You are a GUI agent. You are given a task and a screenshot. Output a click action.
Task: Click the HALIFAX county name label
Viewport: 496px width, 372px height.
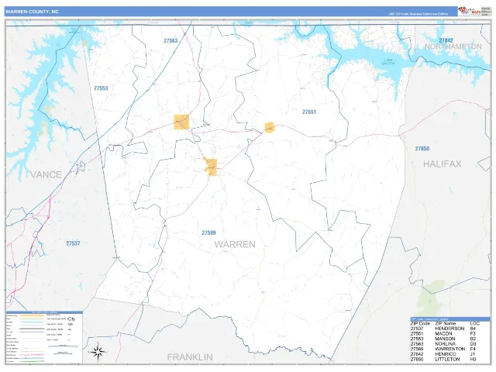tap(443, 164)
